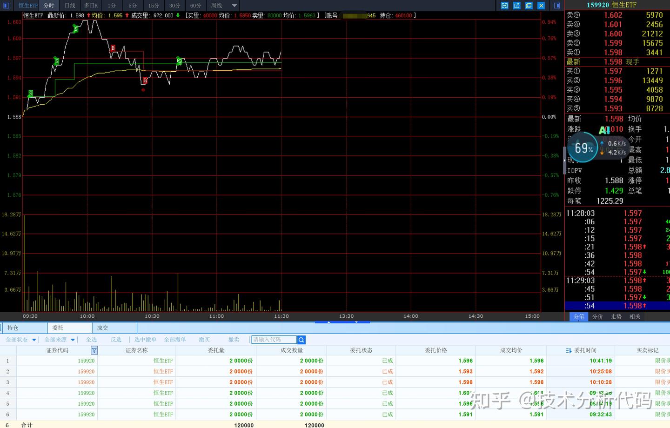Click the filter icon beside 证券代码 header
The height and width of the screenshot is (428, 670).
coord(94,350)
